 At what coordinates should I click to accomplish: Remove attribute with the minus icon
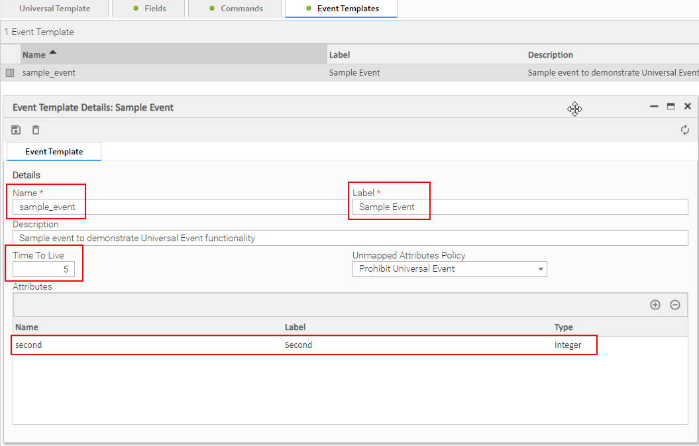[674, 305]
